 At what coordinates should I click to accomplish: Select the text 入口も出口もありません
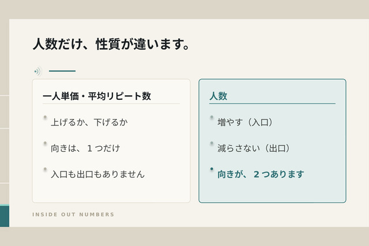pos(97,174)
